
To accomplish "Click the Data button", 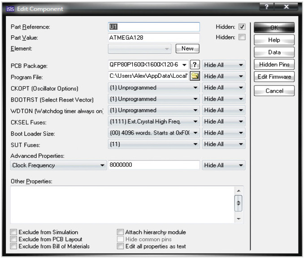I will point(274,52).
